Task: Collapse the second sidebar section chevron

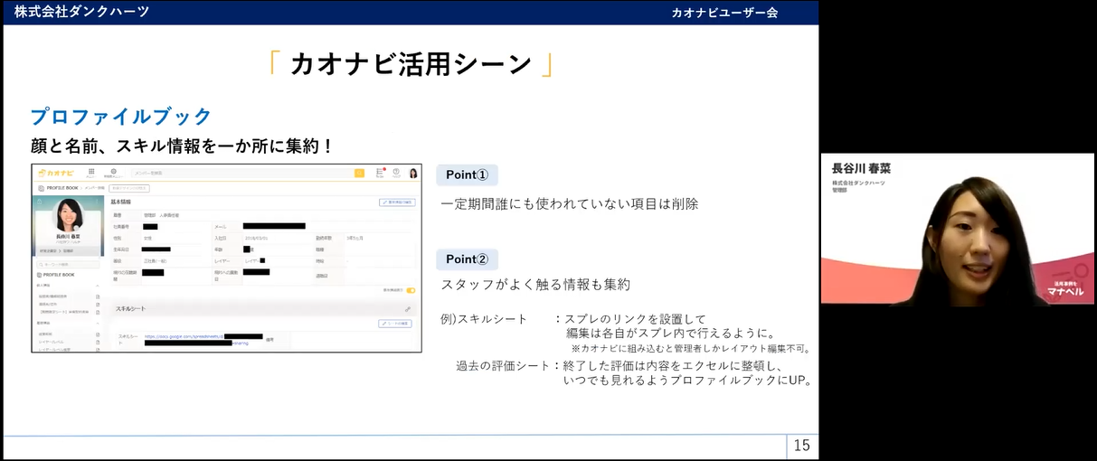Action: pyautogui.click(x=98, y=322)
